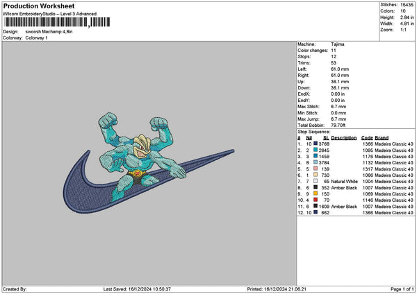The image size is (417, 294).
Task: Click thread code 1176
Action: (368, 157)
